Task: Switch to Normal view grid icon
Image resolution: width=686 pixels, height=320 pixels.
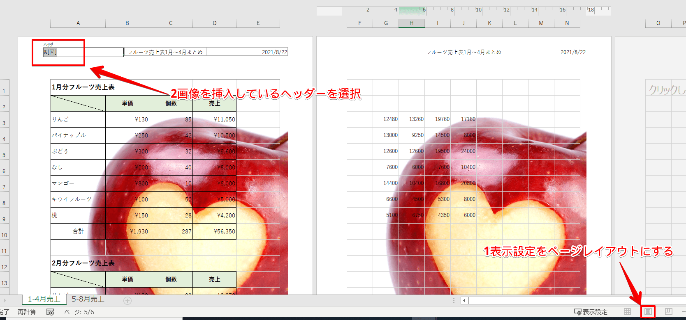Action: coord(627,312)
